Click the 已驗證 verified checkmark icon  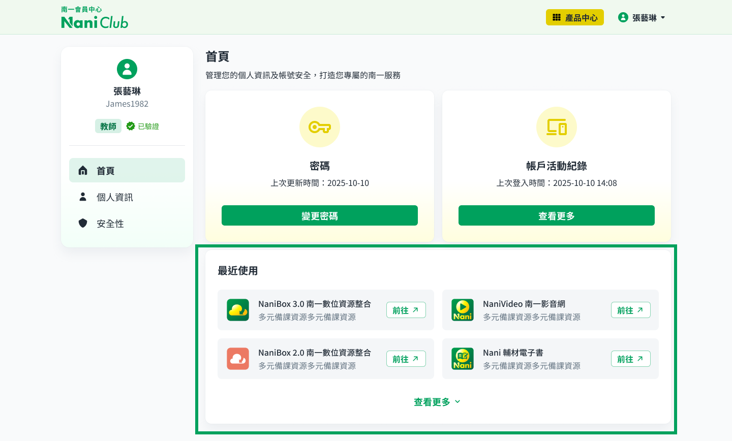131,126
